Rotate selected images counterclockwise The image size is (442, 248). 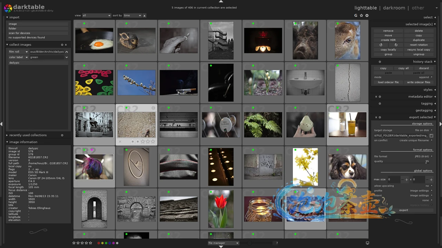[381, 45]
